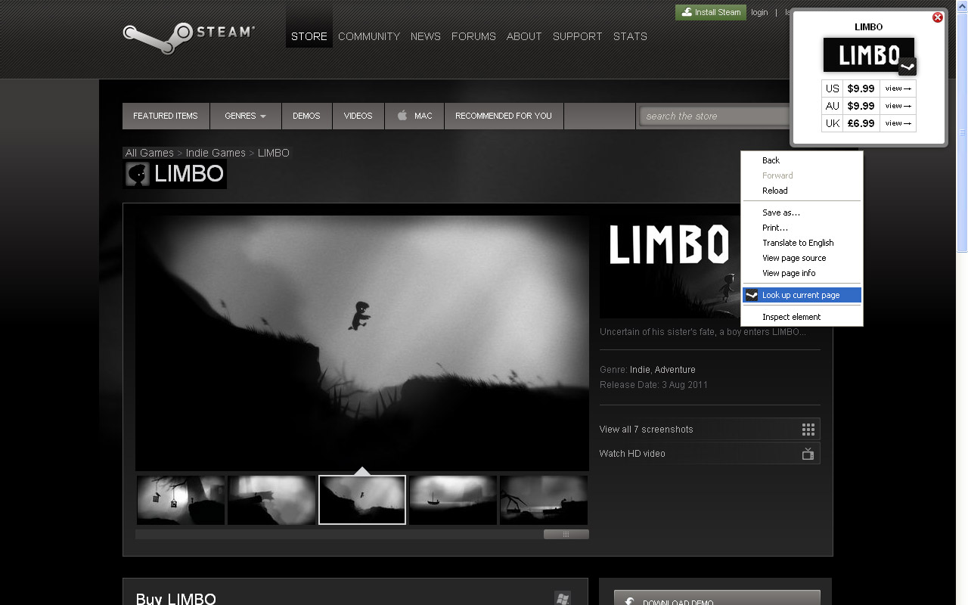
Task: Expand the GENRES dropdown
Action: [x=246, y=116]
